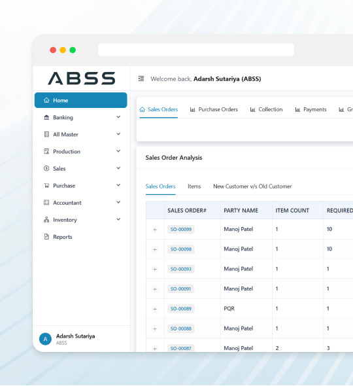Switch to Collection dashboard tab
353x386 pixels.
[266, 109]
